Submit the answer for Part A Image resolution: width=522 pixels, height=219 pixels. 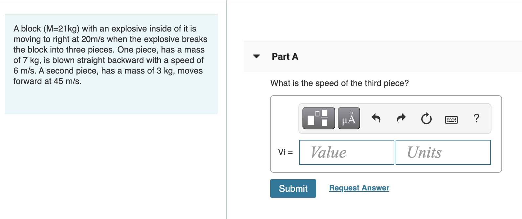293,188
